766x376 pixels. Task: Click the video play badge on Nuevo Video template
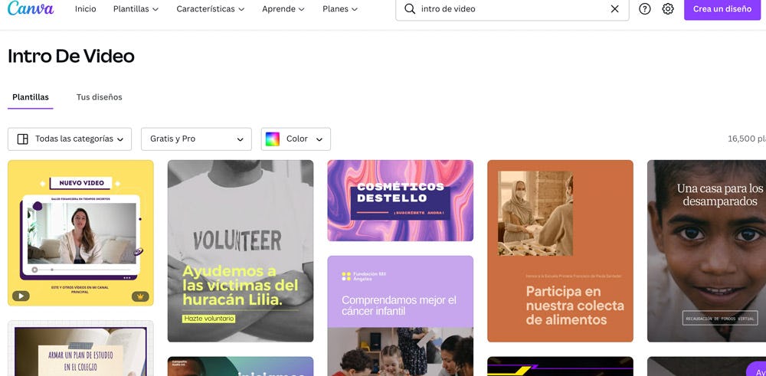20,296
